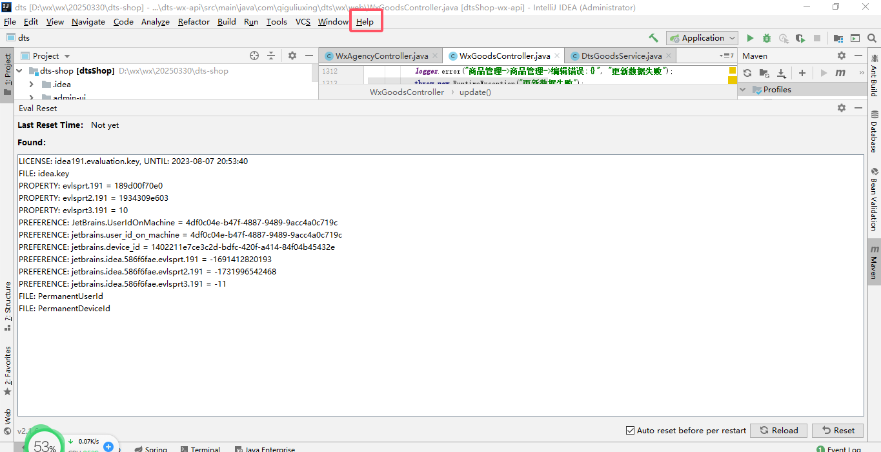Toggle the 1: Project side tab

click(8, 74)
